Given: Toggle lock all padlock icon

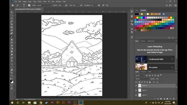Looking at the screenshot, I should pyautogui.click(x=150, y=82).
